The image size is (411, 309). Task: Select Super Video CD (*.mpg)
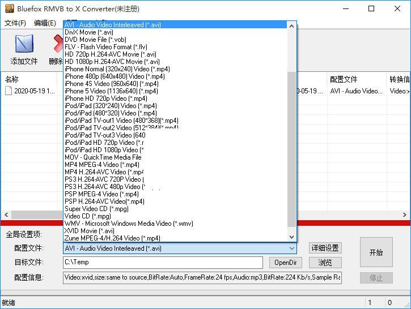(x=175, y=208)
